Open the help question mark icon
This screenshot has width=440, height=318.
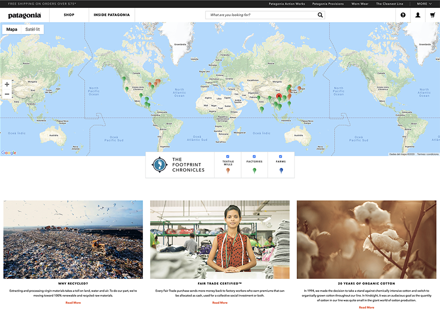(403, 15)
